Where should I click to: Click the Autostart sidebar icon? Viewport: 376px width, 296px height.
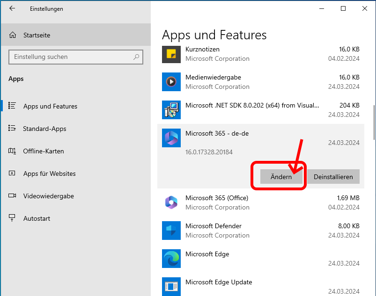(12, 218)
